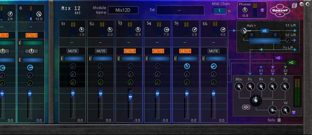This screenshot has height=135, width=312.
Task: Click the S6 channel label field showing --
Action: coord(213,42)
